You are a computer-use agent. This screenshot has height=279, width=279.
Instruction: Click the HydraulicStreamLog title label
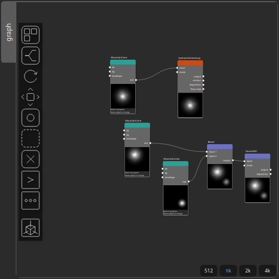point(189,58)
